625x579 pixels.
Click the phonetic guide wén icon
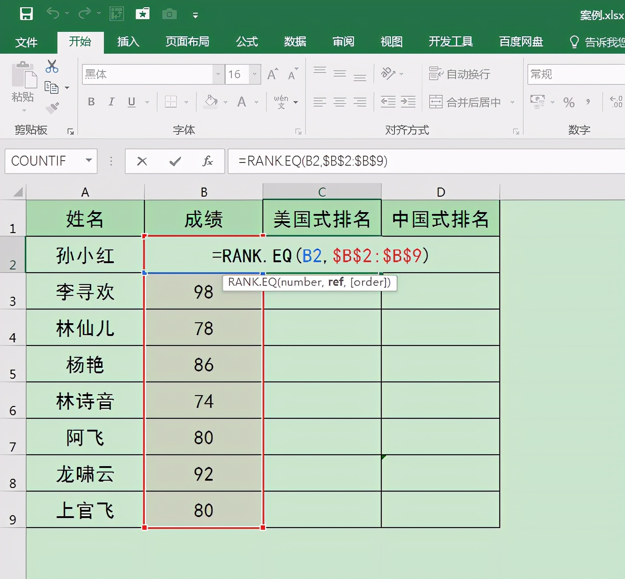tap(281, 102)
